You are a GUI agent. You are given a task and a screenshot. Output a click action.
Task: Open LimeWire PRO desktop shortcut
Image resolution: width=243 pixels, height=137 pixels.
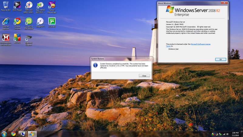[29, 21]
